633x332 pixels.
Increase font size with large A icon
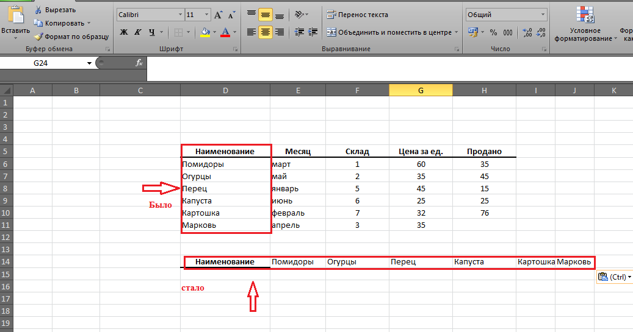coord(218,15)
